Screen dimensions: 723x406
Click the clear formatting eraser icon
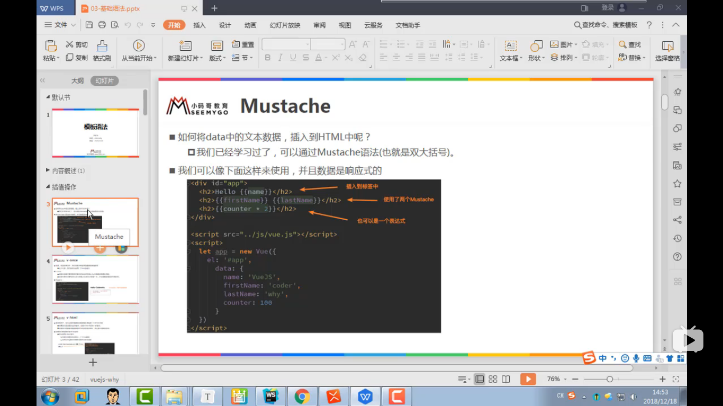[363, 58]
